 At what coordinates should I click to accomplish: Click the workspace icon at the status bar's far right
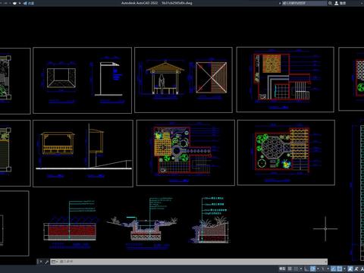362,268
